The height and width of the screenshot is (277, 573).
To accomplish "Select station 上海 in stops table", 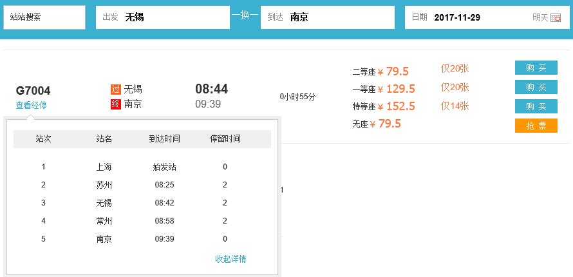I will coord(104,167).
